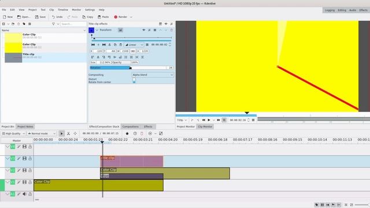
Task: Switch to the Compositions tab
Action: (x=130, y=127)
